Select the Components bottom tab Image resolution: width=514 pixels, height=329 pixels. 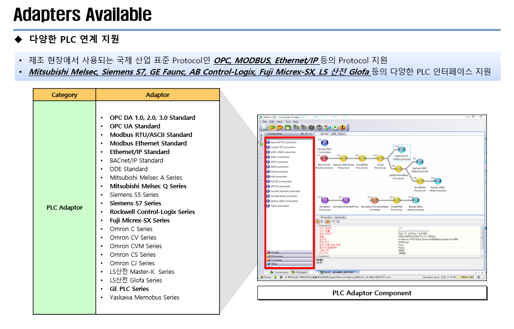pos(279,272)
